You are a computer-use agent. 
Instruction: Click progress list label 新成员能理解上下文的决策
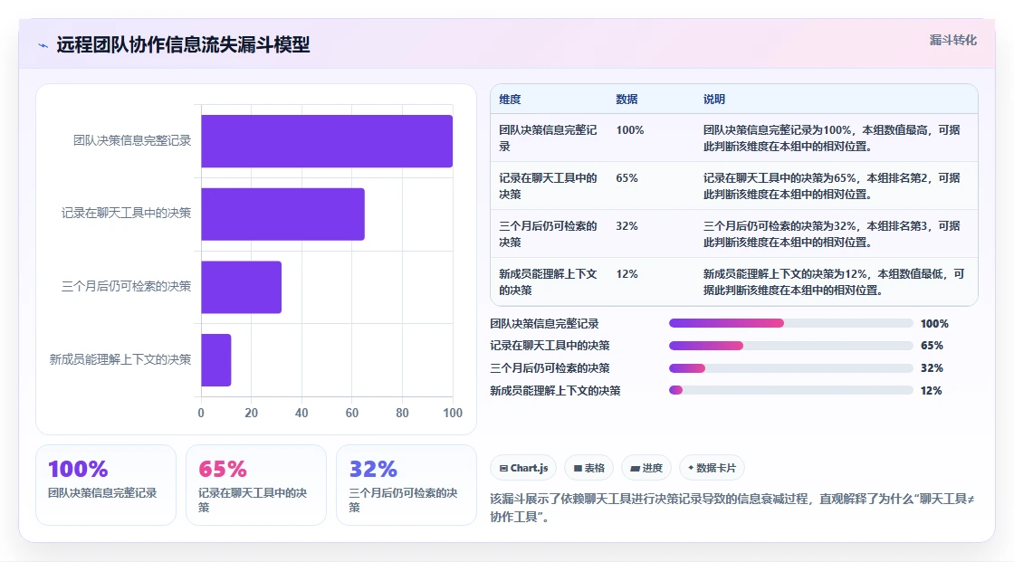coord(555,391)
